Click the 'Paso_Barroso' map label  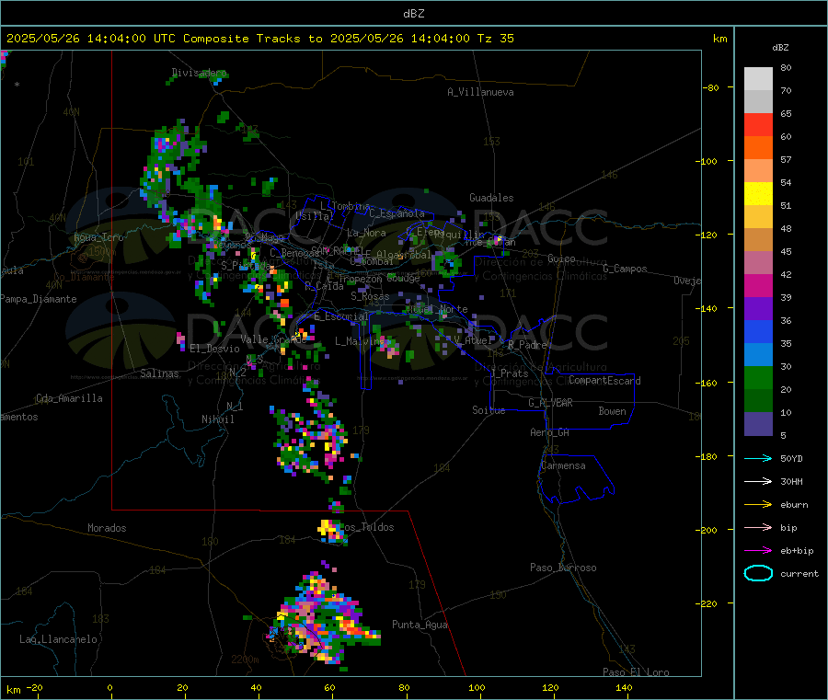tap(563, 568)
